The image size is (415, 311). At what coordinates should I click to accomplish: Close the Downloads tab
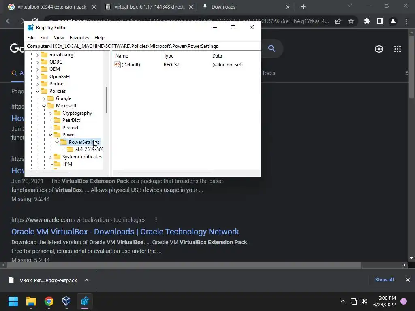click(288, 7)
